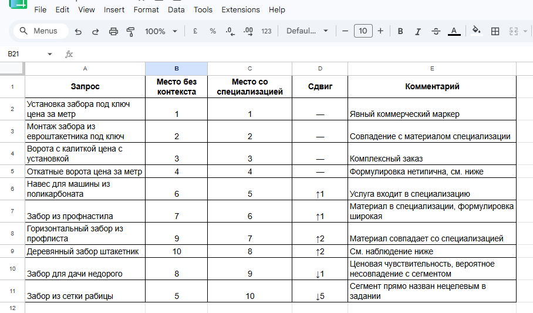Toggle bold formatting
The height and width of the screenshot is (313, 533).
coord(400,31)
